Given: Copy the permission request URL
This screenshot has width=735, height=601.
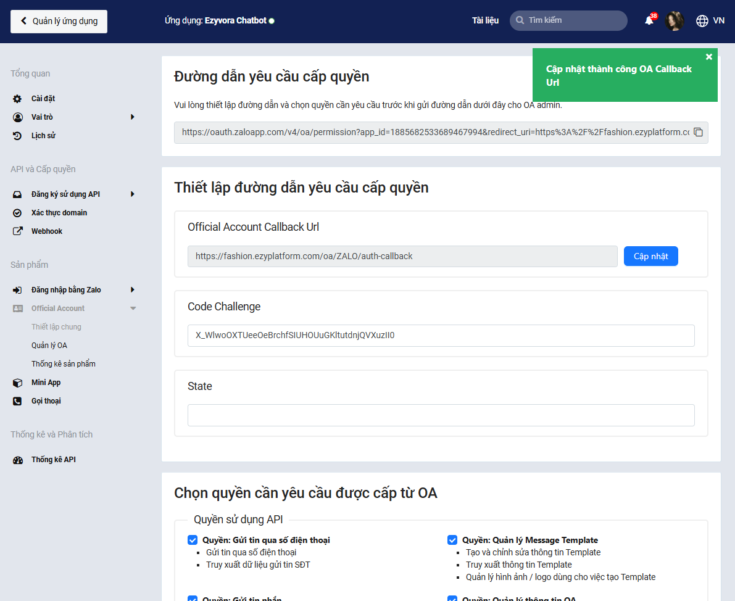Looking at the screenshot, I should (x=698, y=132).
